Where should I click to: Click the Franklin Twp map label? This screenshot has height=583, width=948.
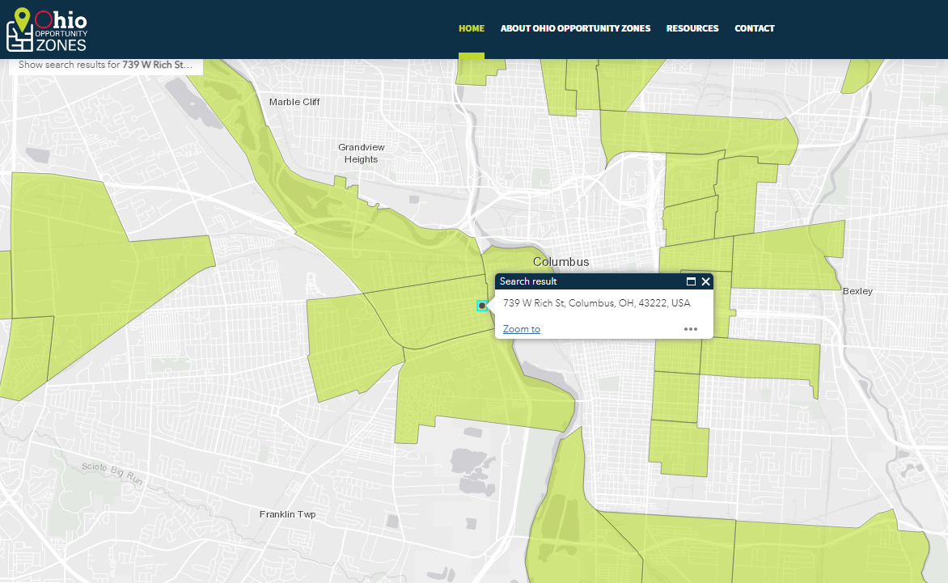(x=287, y=514)
